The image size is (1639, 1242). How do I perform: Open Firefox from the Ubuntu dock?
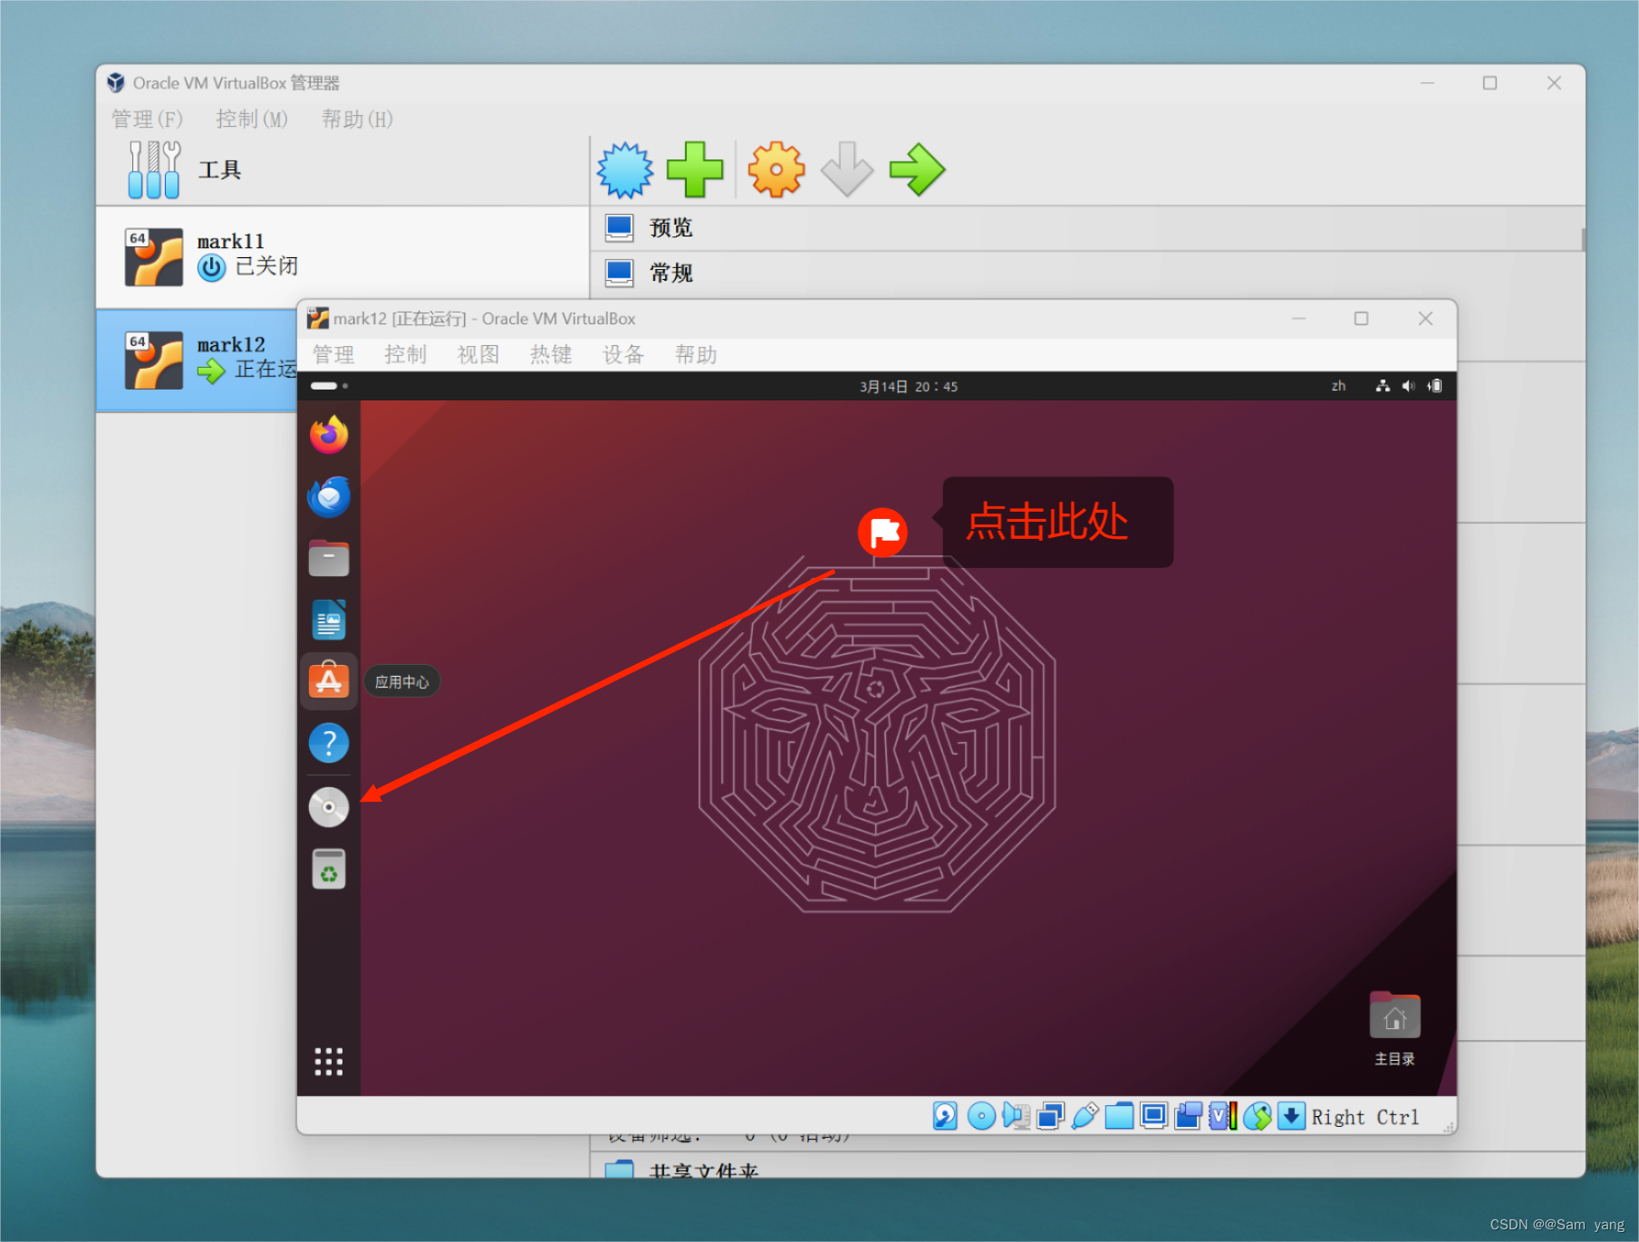click(x=329, y=435)
